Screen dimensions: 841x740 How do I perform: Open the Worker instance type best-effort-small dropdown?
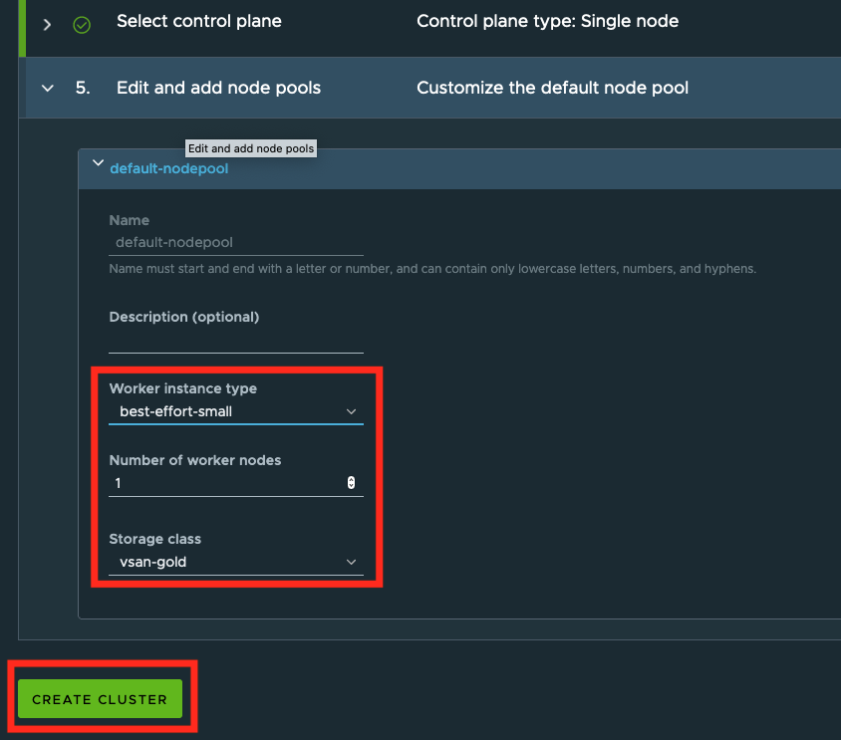(x=236, y=410)
